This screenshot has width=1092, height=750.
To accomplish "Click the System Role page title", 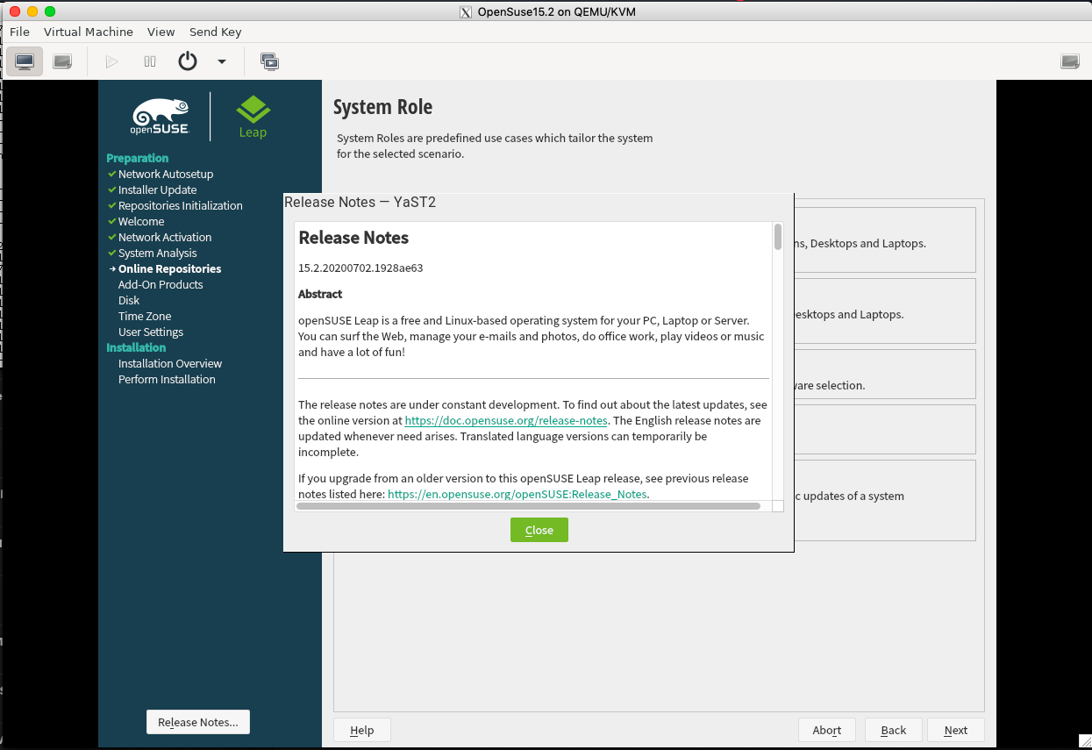I will (382, 107).
